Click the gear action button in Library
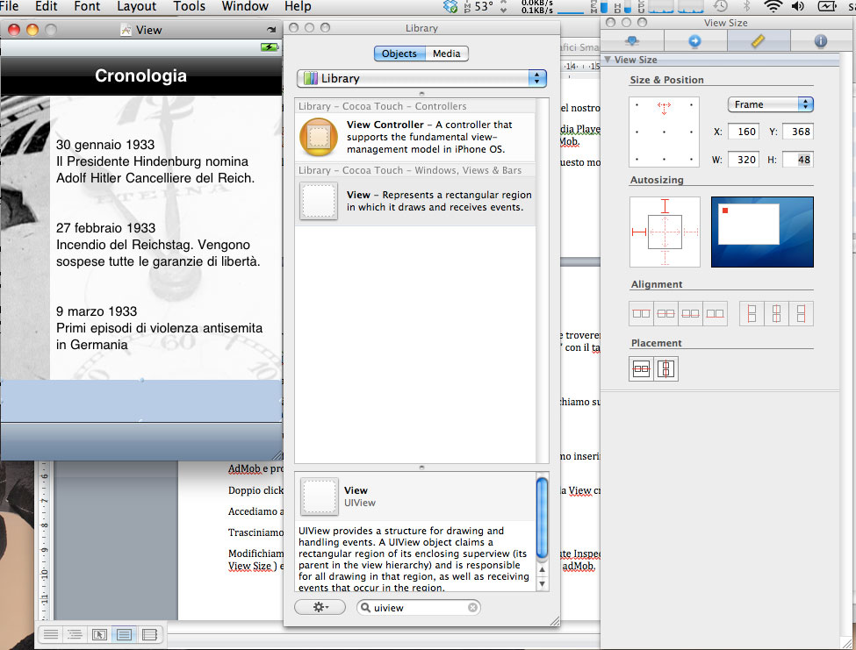Viewport: 856px width, 650px height. [x=320, y=607]
